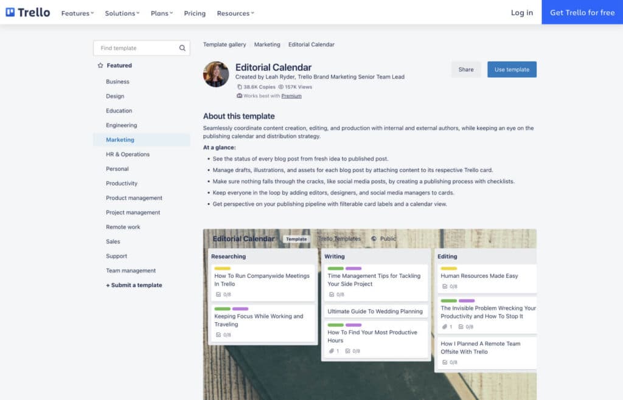Image resolution: width=623 pixels, height=400 pixels.
Task: Expand the Features dropdown menu
Action: 77,13
